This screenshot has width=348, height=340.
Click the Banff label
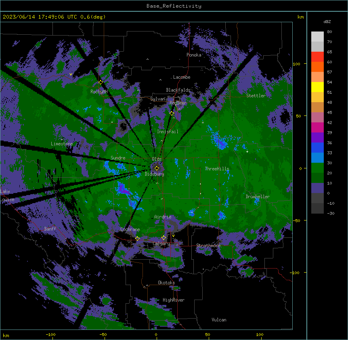tap(50, 229)
